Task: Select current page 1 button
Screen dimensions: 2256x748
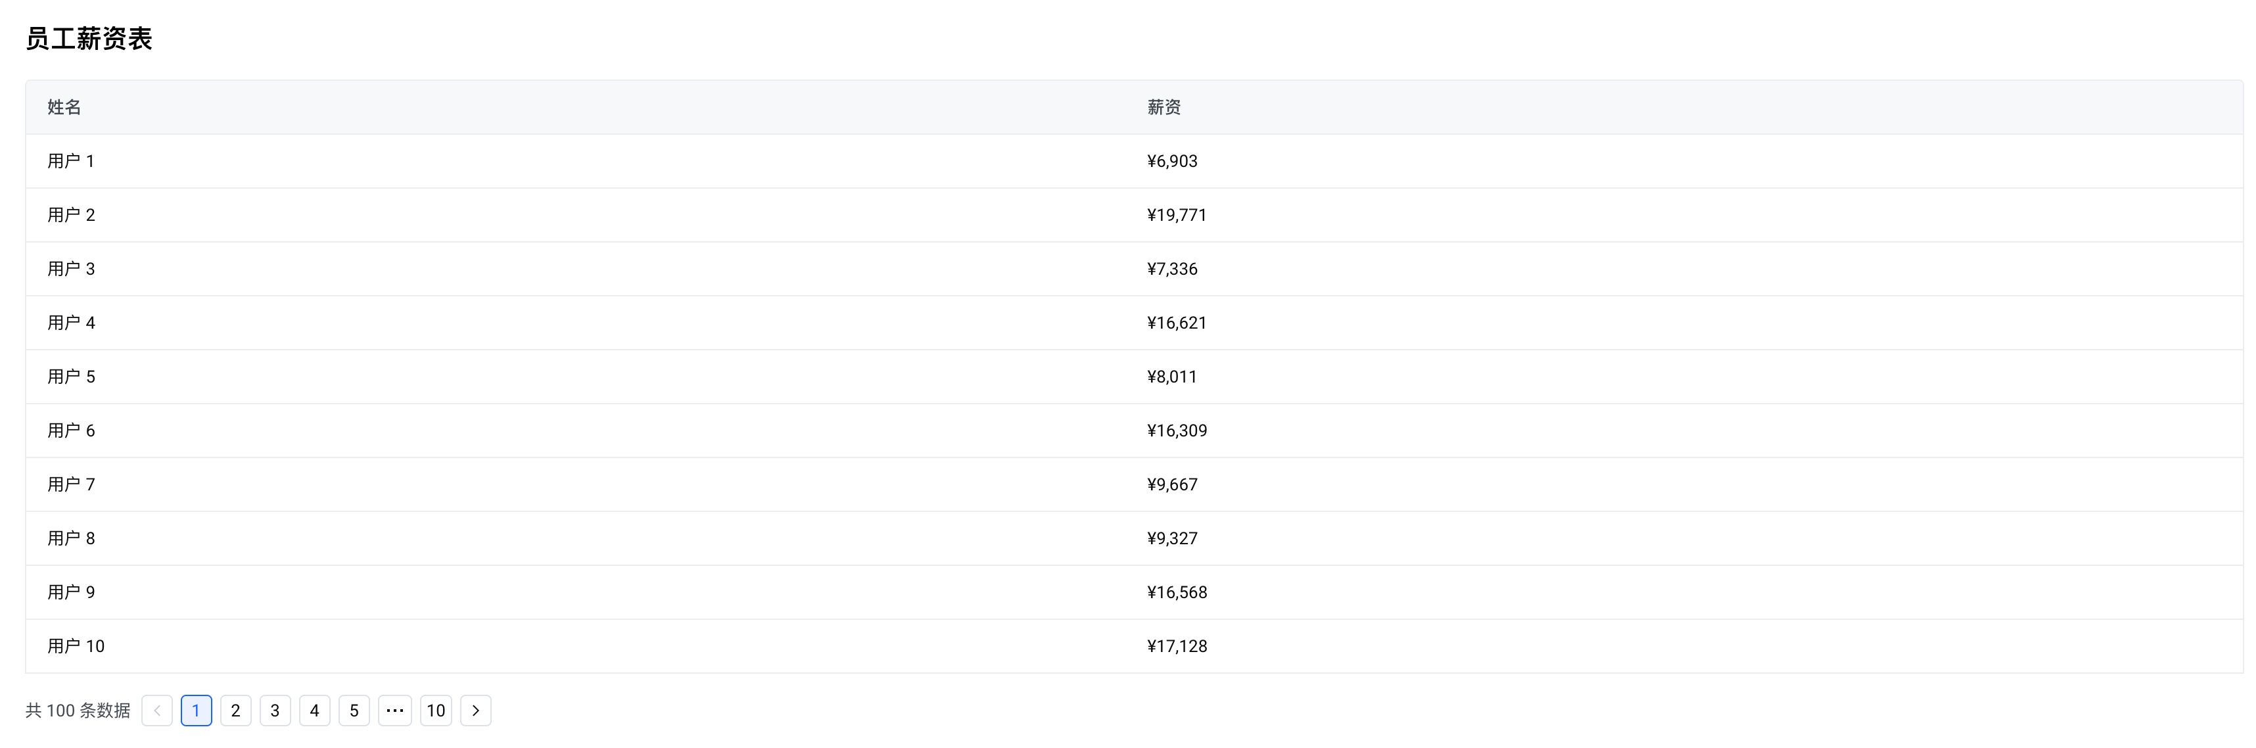Action: pos(196,711)
